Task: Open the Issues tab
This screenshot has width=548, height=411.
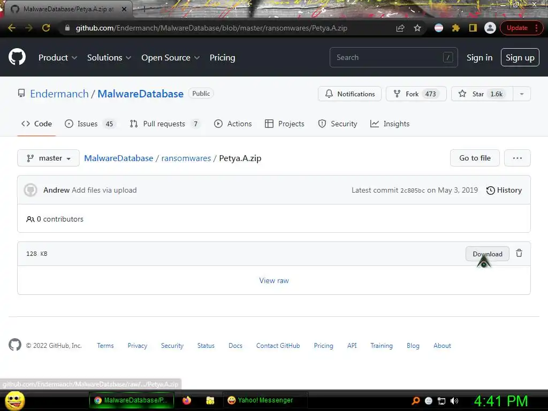Action: (x=89, y=124)
